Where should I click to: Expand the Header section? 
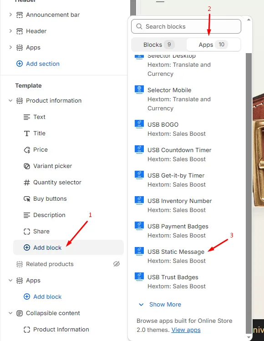10,31
